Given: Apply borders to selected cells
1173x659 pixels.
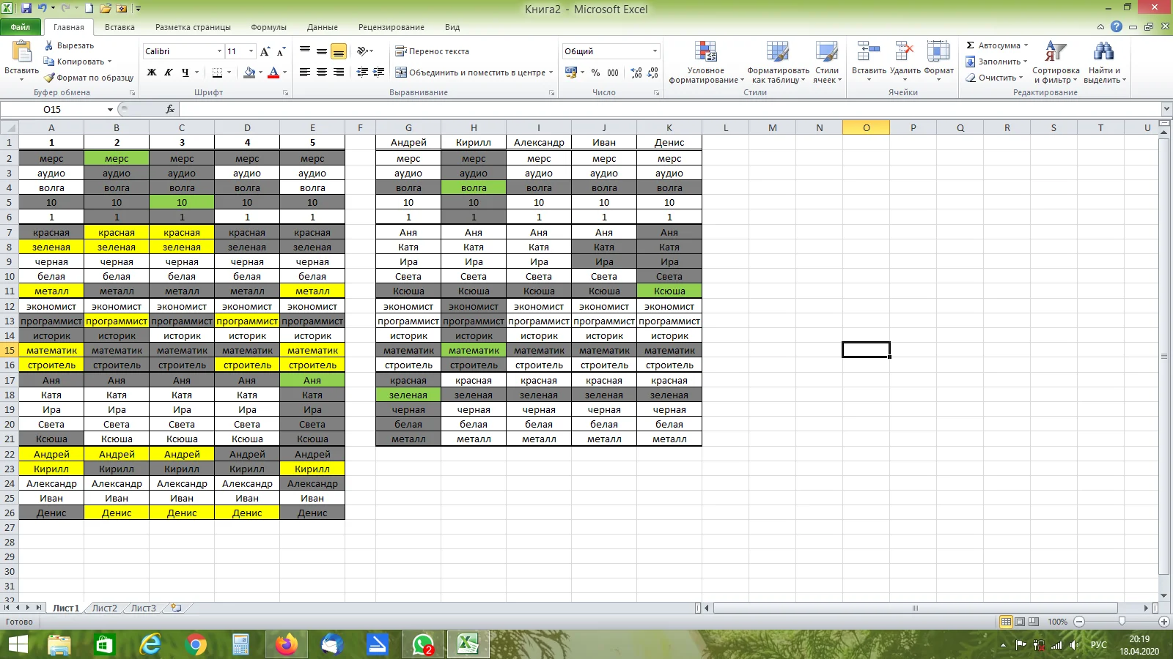Looking at the screenshot, I should [x=218, y=72].
